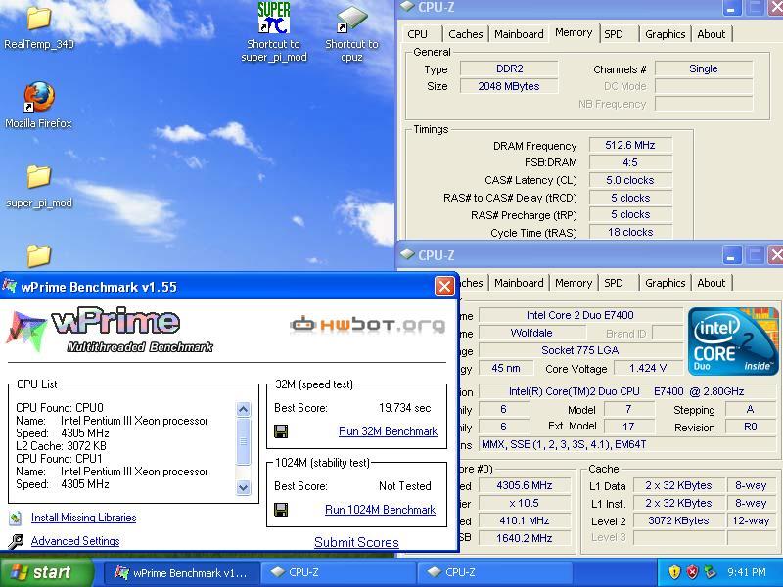Open About tab in lower CPU-Z window
Viewport: 783px width, 587px height.
pyautogui.click(x=712, y=283)
